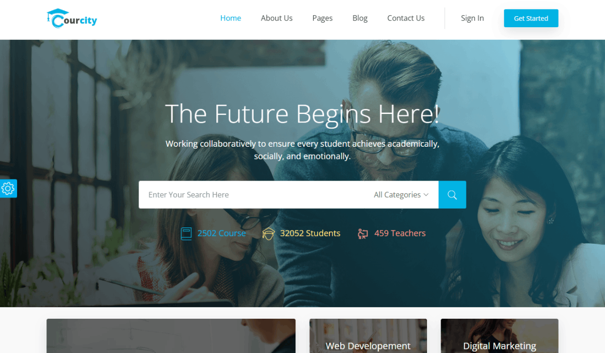Open the Contact Us page
605x353 pixels.
tap(406, 18)
